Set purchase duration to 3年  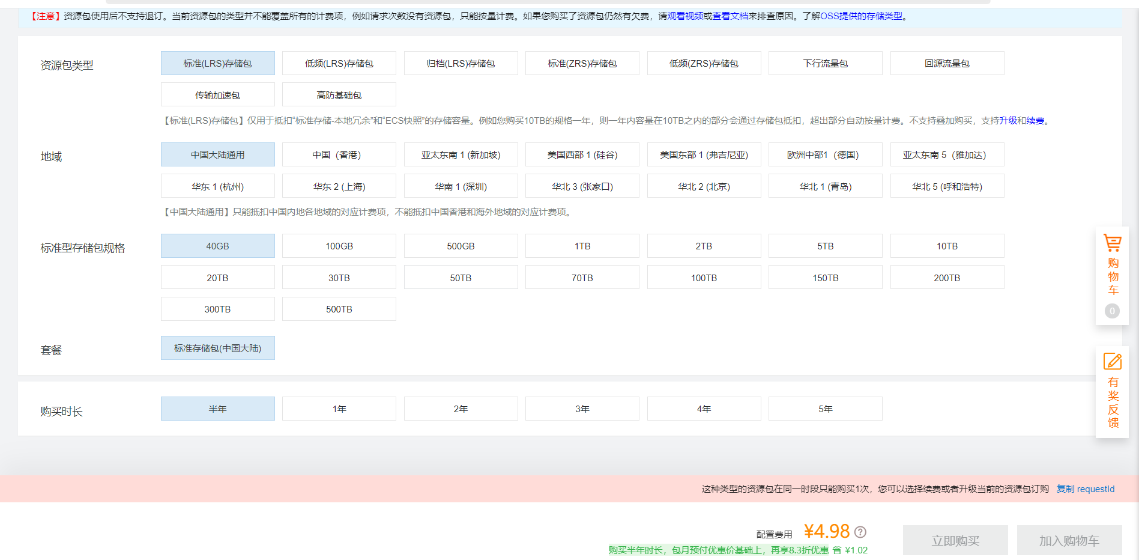[x=582, y=409]
